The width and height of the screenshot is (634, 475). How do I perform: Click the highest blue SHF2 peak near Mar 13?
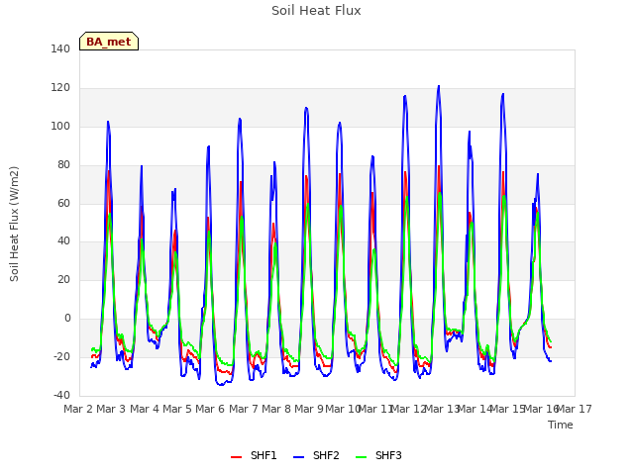tap(439, 86)
